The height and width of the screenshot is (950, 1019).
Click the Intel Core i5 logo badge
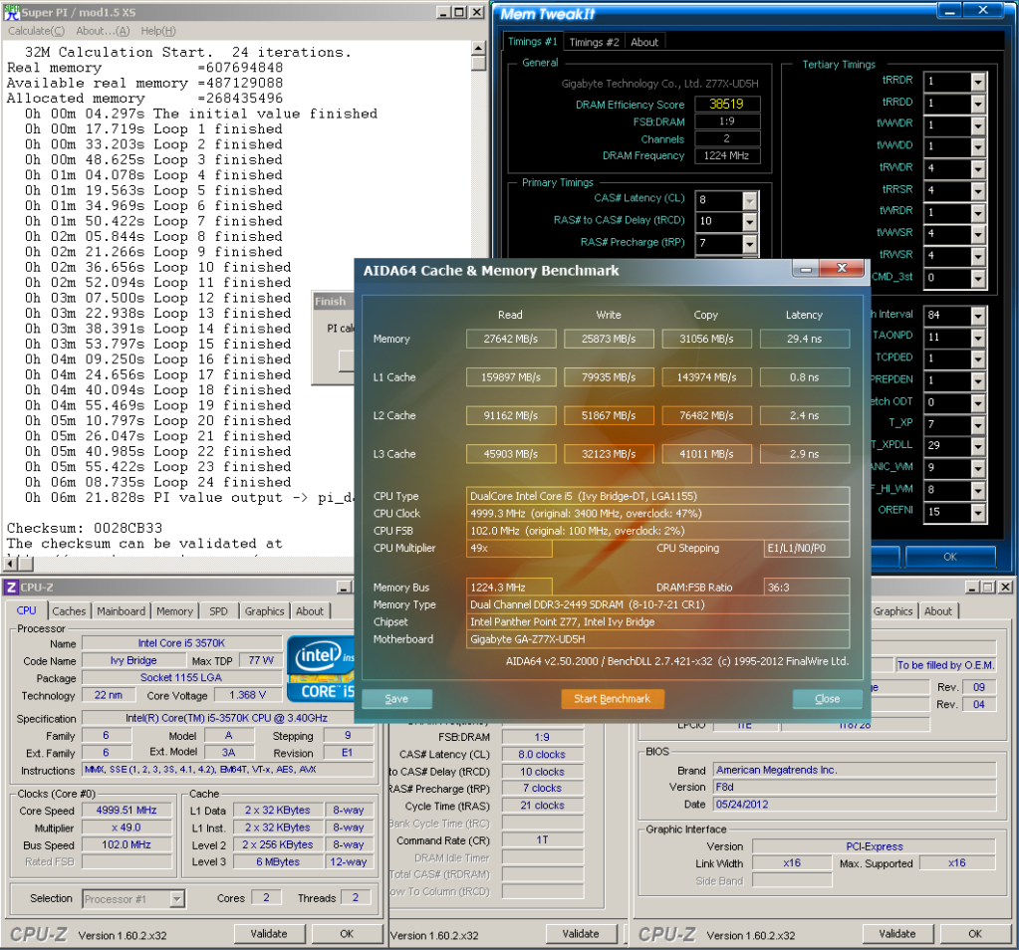click(x=321, y=667)
